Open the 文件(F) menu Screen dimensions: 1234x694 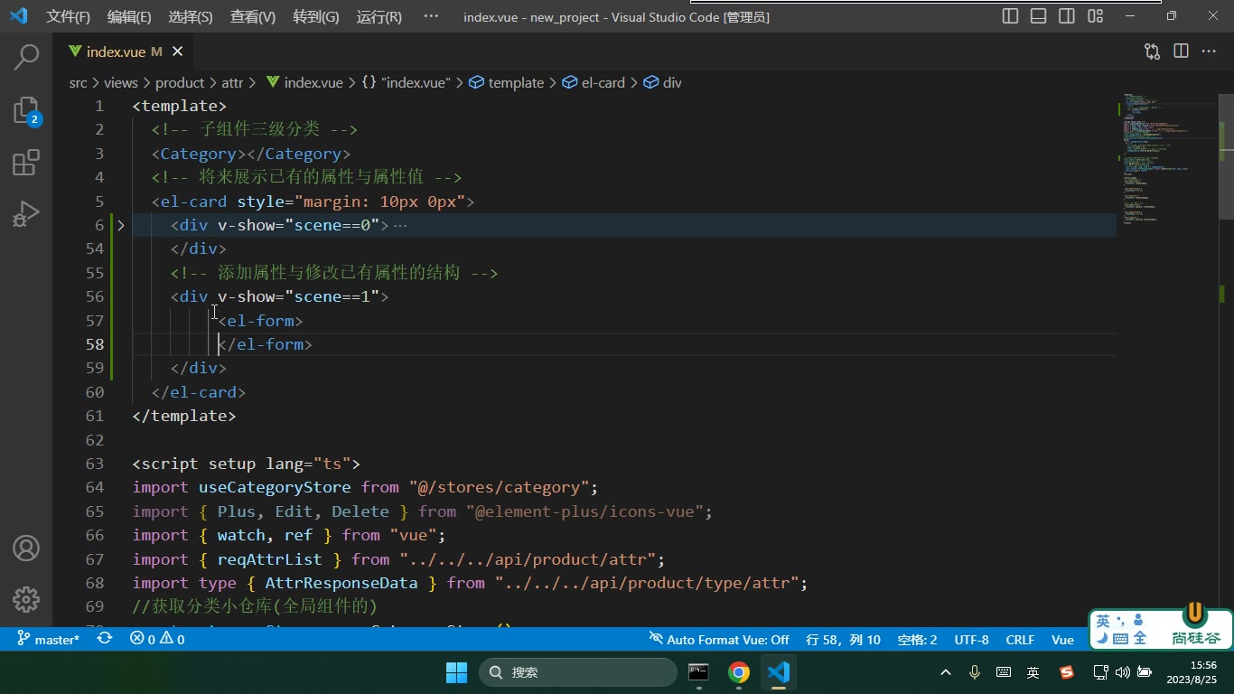69,16
